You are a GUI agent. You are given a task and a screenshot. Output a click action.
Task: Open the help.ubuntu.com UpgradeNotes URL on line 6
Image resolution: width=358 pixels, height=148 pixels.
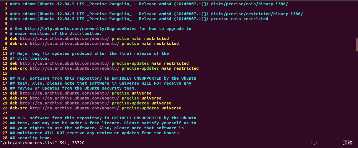coord(81,29)
